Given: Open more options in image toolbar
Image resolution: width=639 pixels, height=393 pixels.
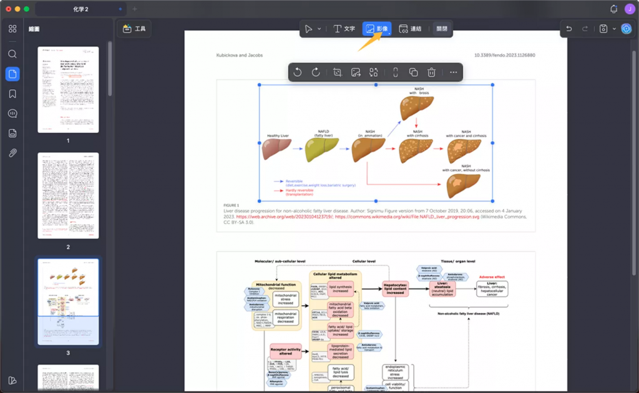Looking at the screenshot, I should point(453,72).
